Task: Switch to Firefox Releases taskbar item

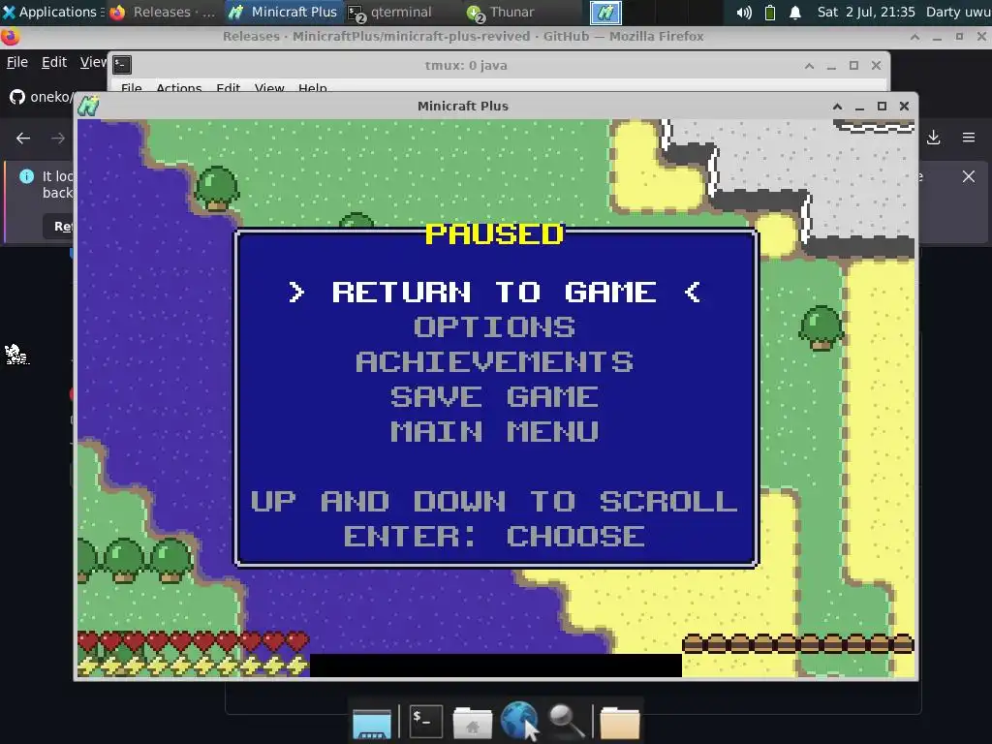Action: point(162,12)
